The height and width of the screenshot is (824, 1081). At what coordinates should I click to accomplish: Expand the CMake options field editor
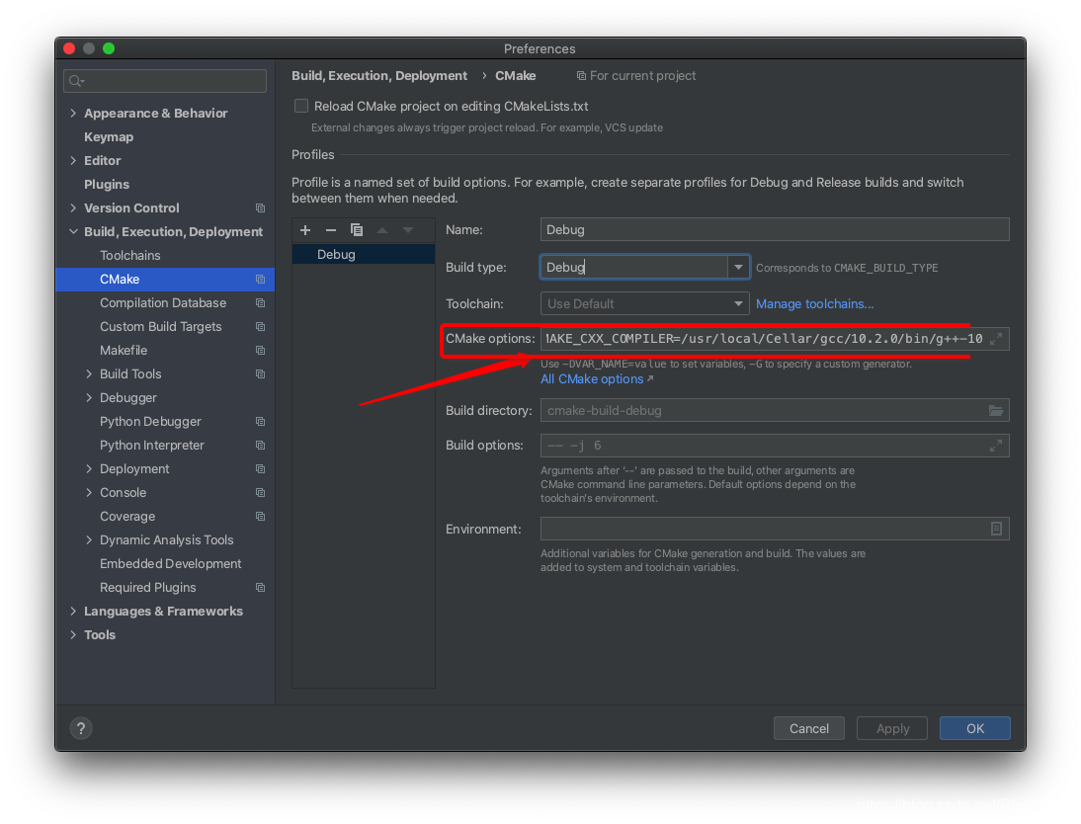(996, 339)
